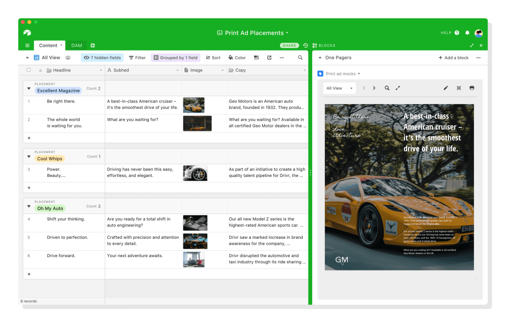Open the Headline column dropdown arrow
Image resolution: width=506 pixels, height=323 pixels.
point(101,70)
